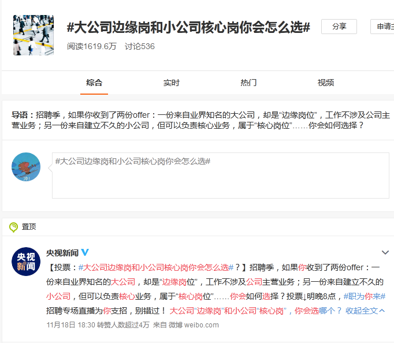Switch to the 综合 tab
Viewport: 394px width, 343px height.
pyautogui.click(x=94, y=83)
